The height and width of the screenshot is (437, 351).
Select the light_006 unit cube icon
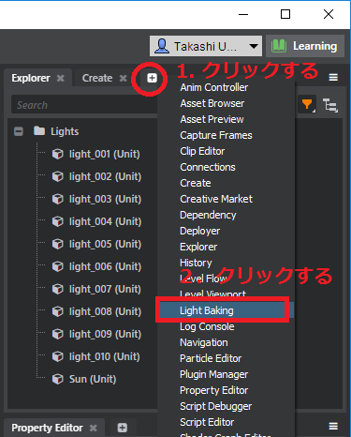[x=58, y=266]
